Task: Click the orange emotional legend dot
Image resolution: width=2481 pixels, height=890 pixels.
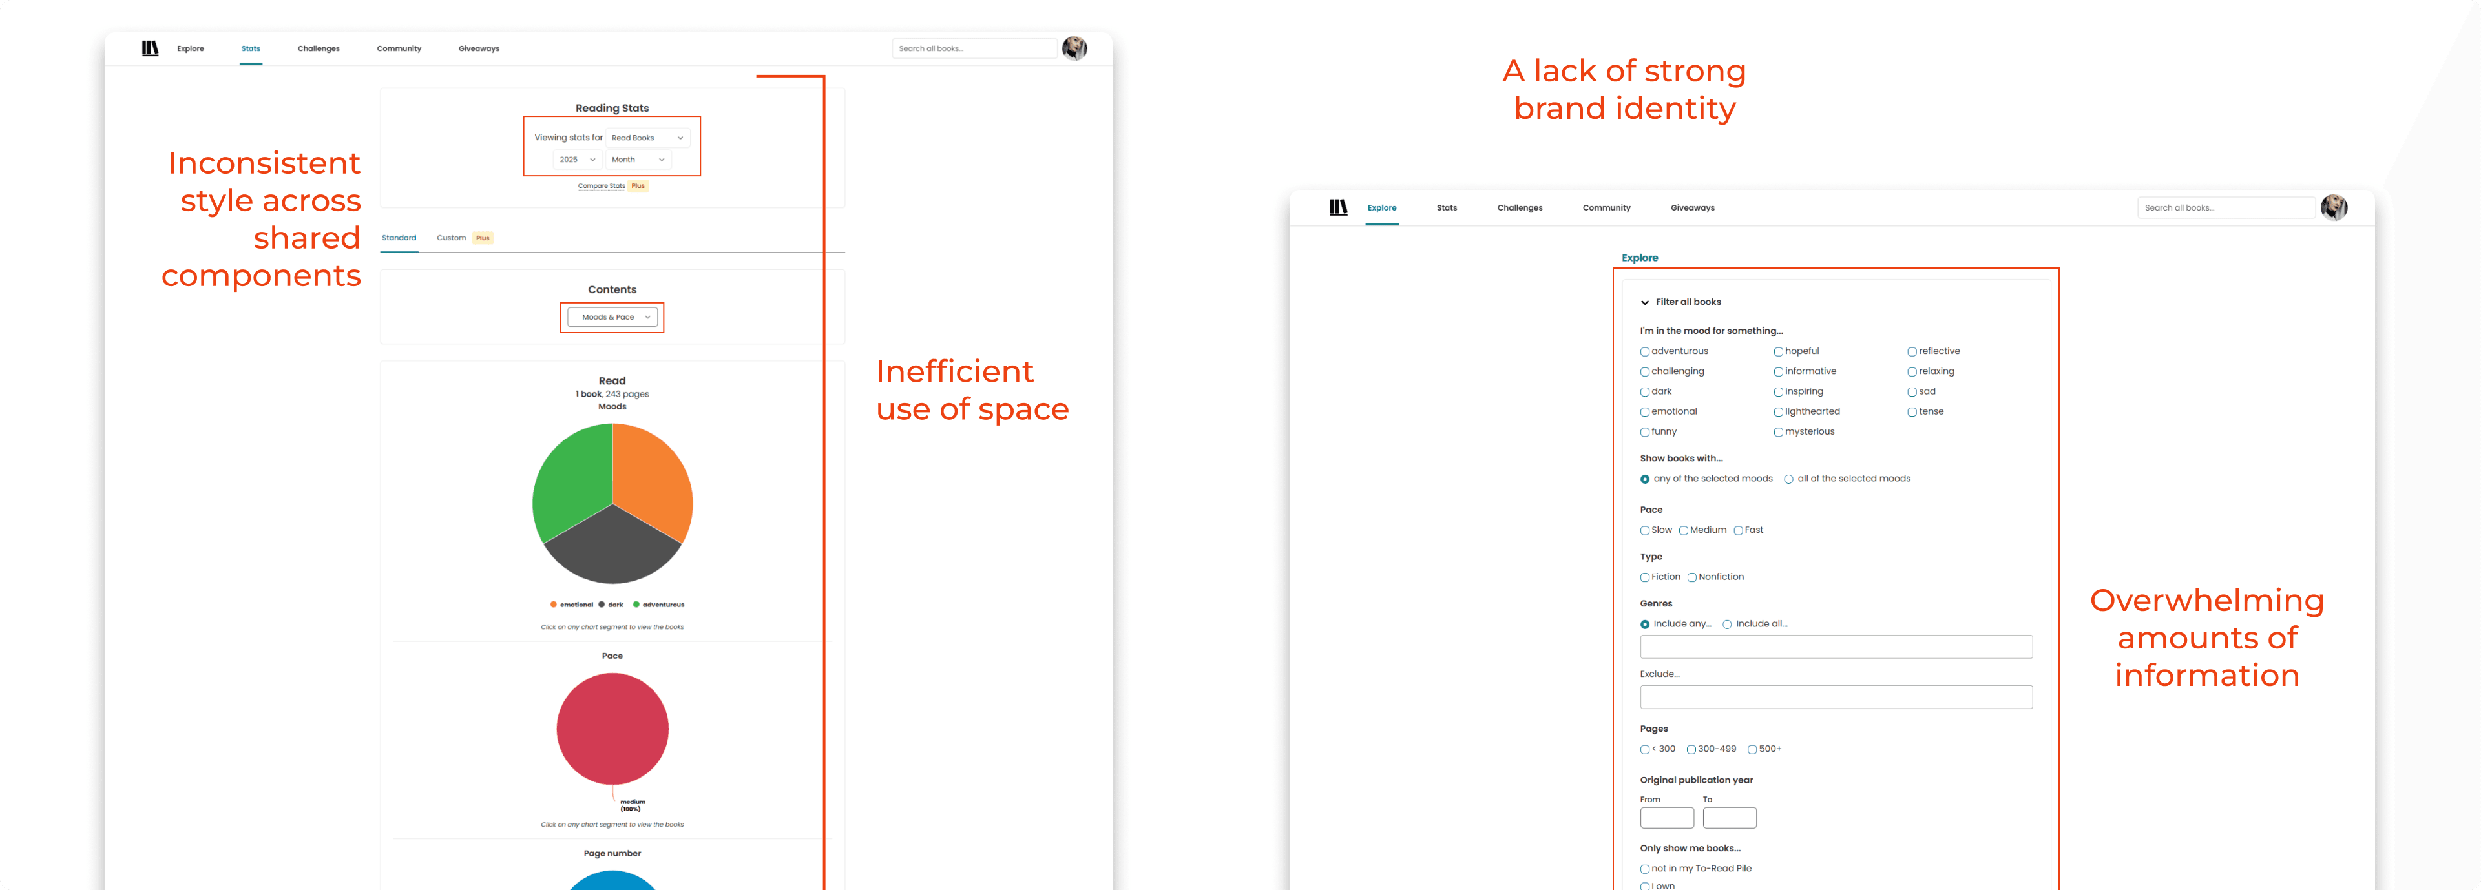Action: (553, 605)
